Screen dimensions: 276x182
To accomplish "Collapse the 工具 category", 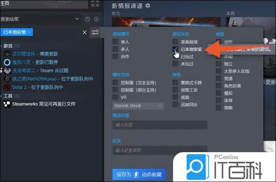I will point(1,96).
